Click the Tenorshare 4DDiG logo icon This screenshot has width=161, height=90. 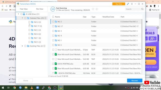click(18, 4)
